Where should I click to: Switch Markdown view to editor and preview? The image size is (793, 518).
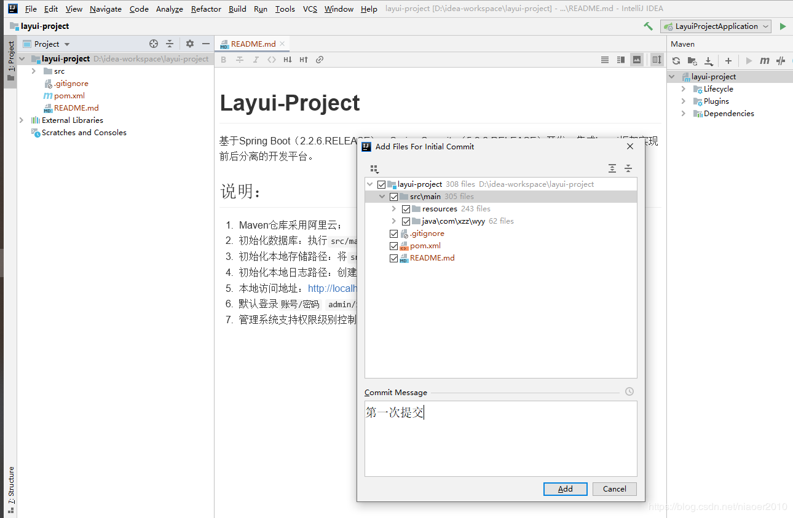pos(621,60)
